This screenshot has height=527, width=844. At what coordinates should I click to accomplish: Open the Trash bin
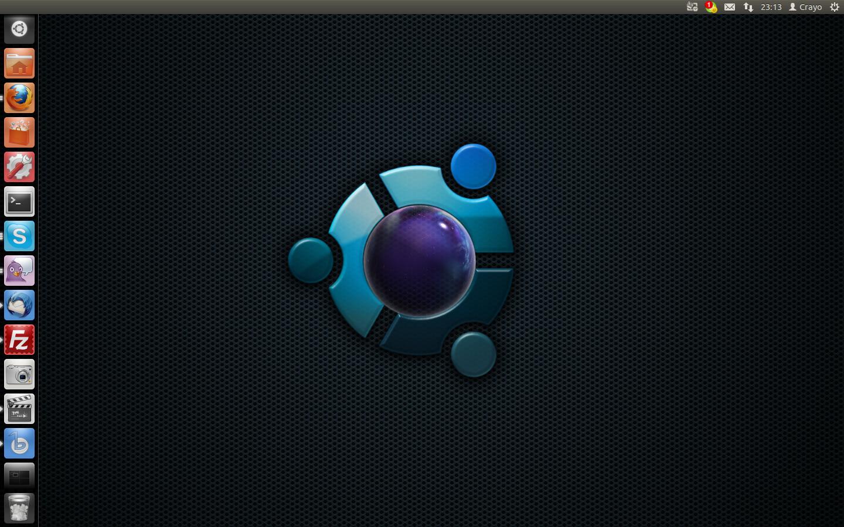19,508
